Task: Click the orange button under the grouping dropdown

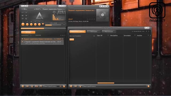Action: tap(72, 39)
